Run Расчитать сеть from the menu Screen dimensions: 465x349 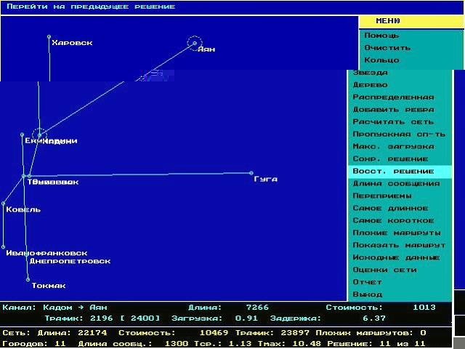click(x=393, y=122)
